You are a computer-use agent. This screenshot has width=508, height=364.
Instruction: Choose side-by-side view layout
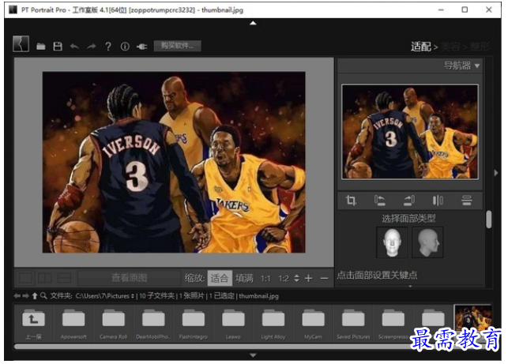45,278
